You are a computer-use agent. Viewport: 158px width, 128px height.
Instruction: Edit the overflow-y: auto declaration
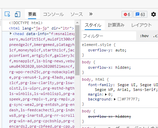tap(107, 50)
